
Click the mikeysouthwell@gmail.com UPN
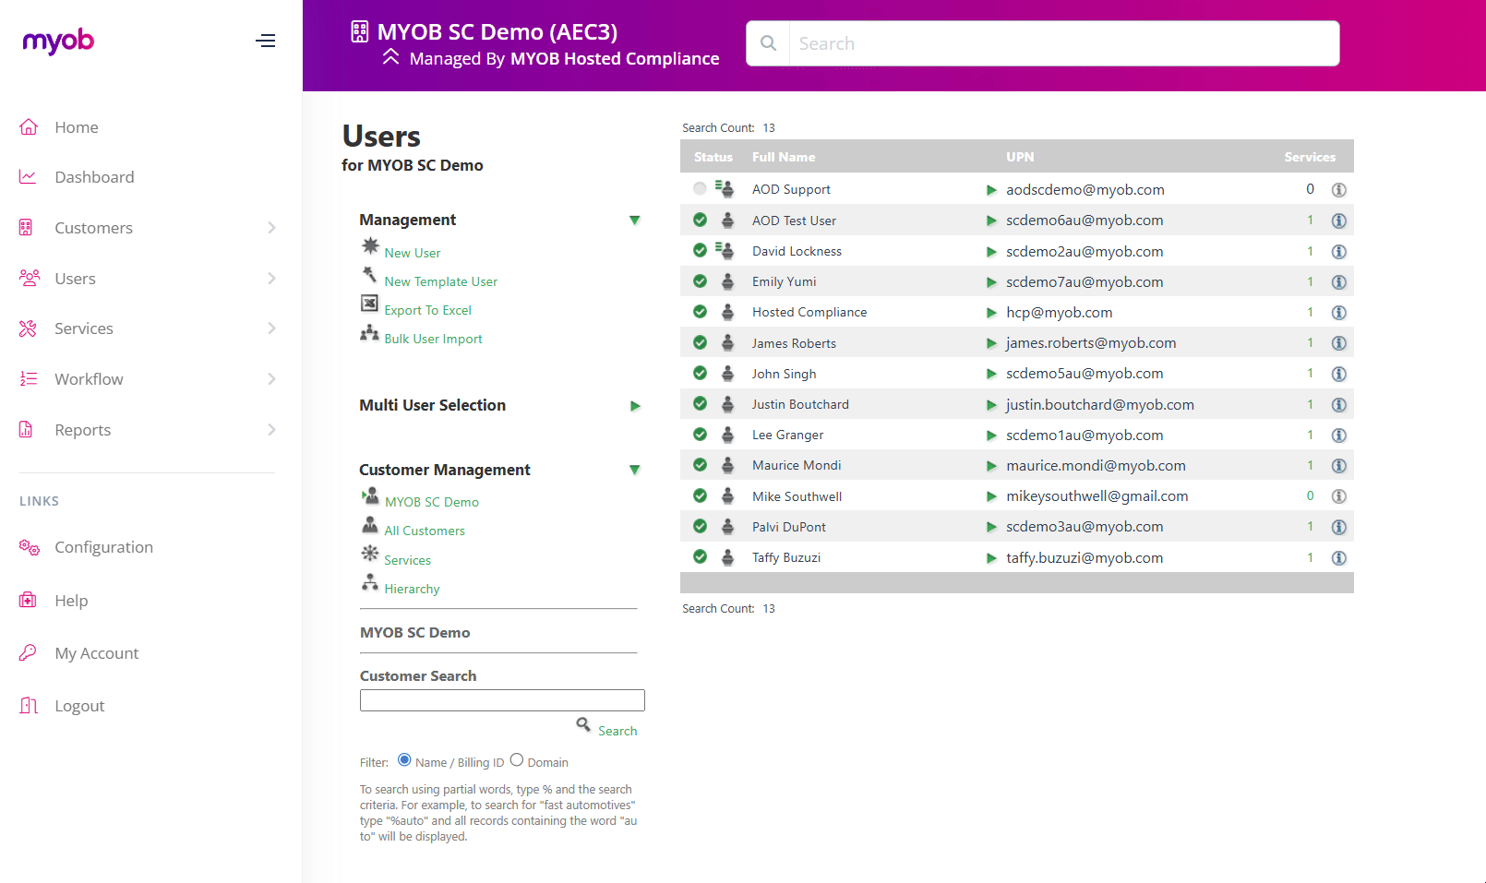click(1097, 496)
